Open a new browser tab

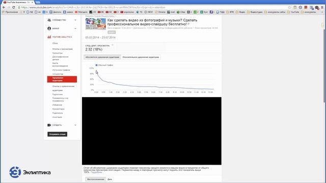[38, 2]
